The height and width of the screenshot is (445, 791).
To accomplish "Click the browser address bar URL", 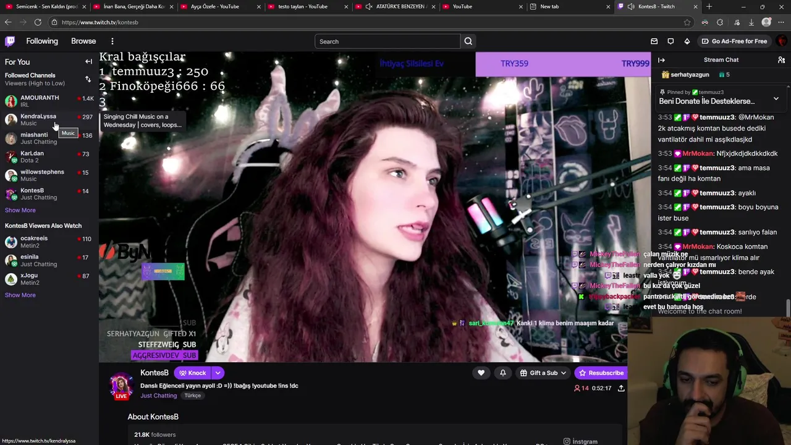I will [100, 22].
